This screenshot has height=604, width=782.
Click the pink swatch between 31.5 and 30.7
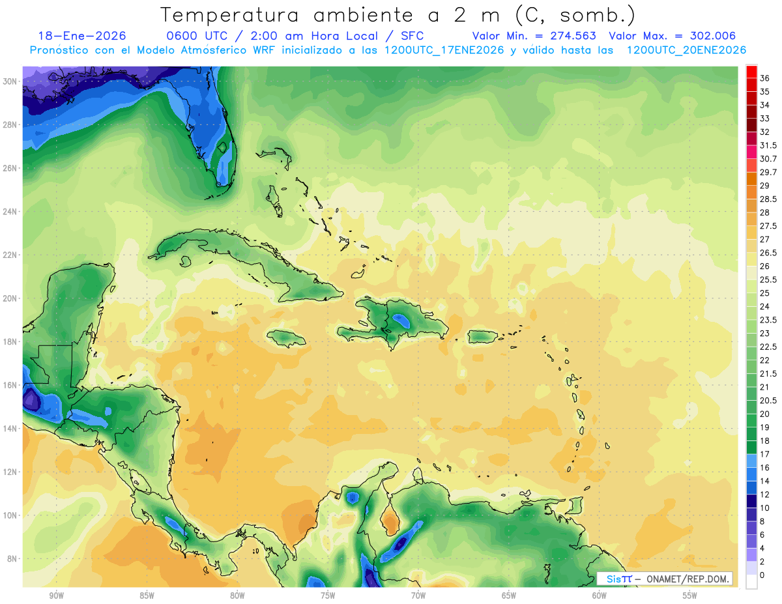(x=751, y=152)
